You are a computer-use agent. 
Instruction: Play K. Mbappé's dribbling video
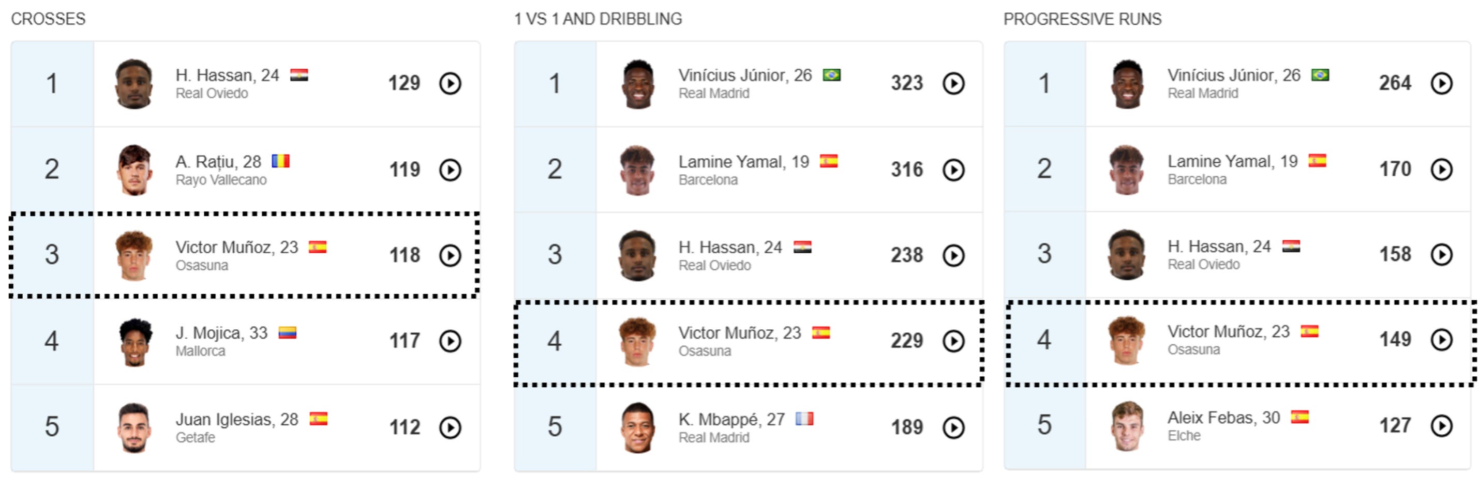[x=953, y=427]
